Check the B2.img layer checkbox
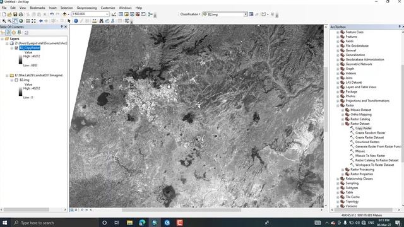 16,80
